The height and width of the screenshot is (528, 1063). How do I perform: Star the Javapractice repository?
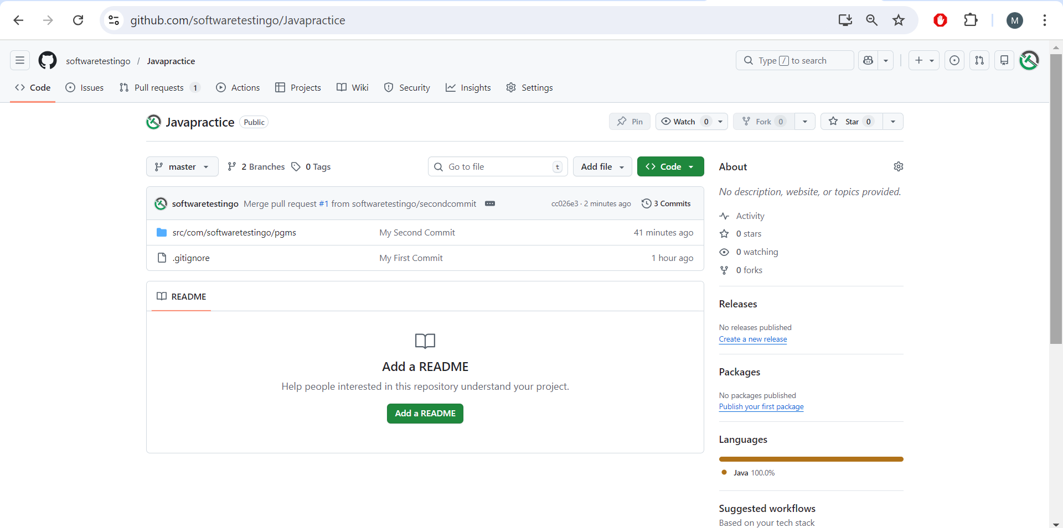click(x=852, y=122)
